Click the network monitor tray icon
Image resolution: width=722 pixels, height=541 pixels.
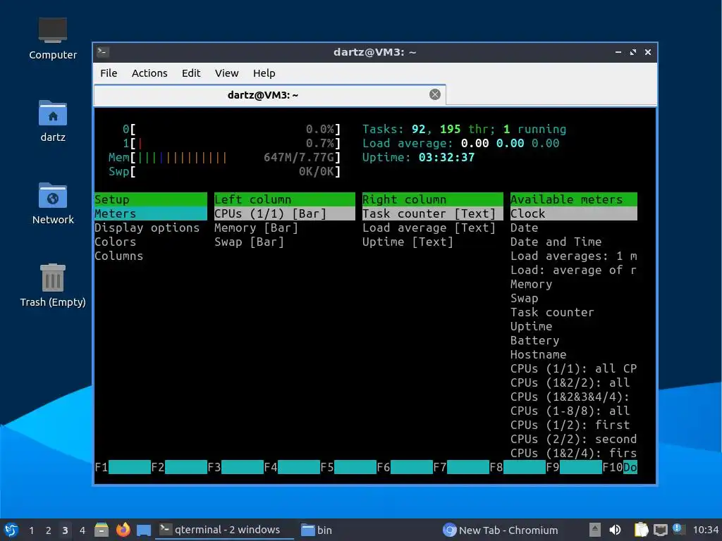660,530
